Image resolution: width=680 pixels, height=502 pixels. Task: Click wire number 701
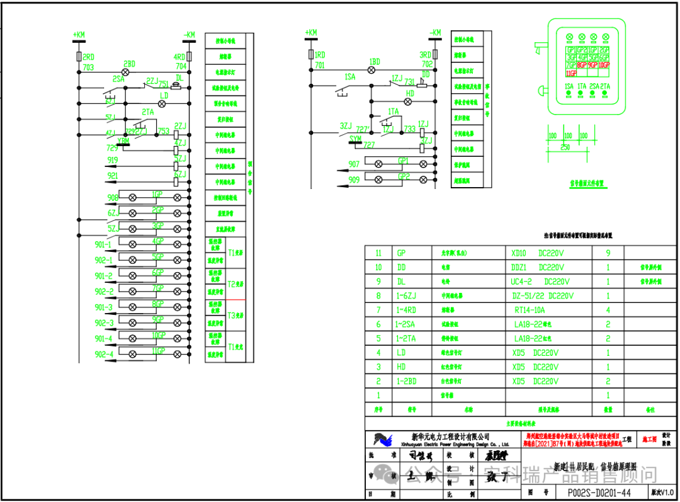(x=320, y=65)
